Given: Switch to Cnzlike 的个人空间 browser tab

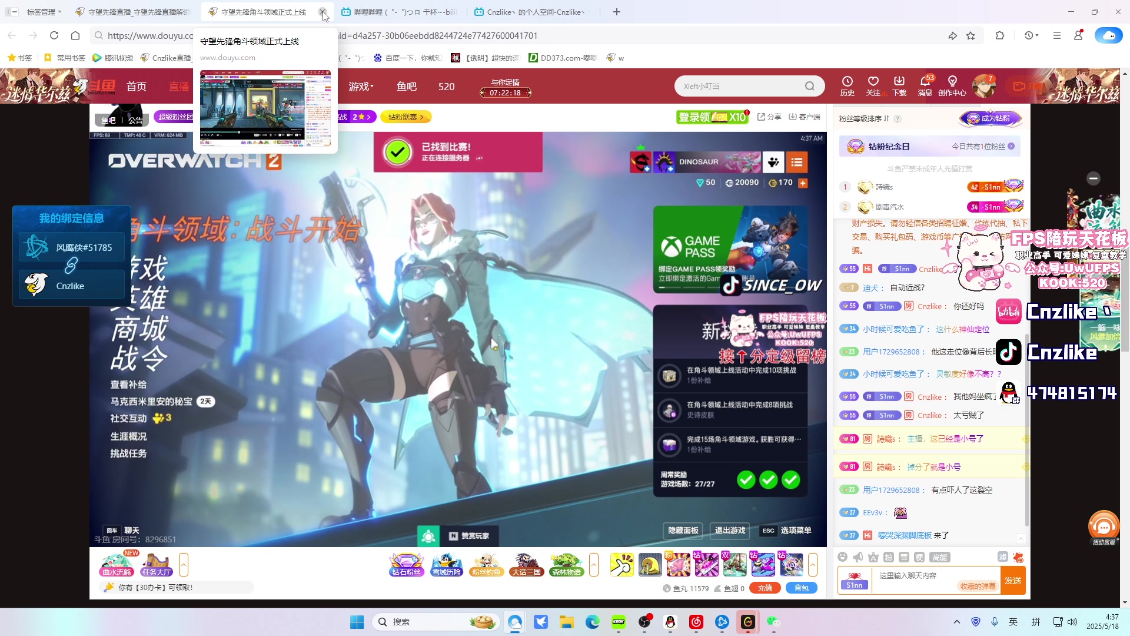Looking at the screenshot, I should [533, 12].
